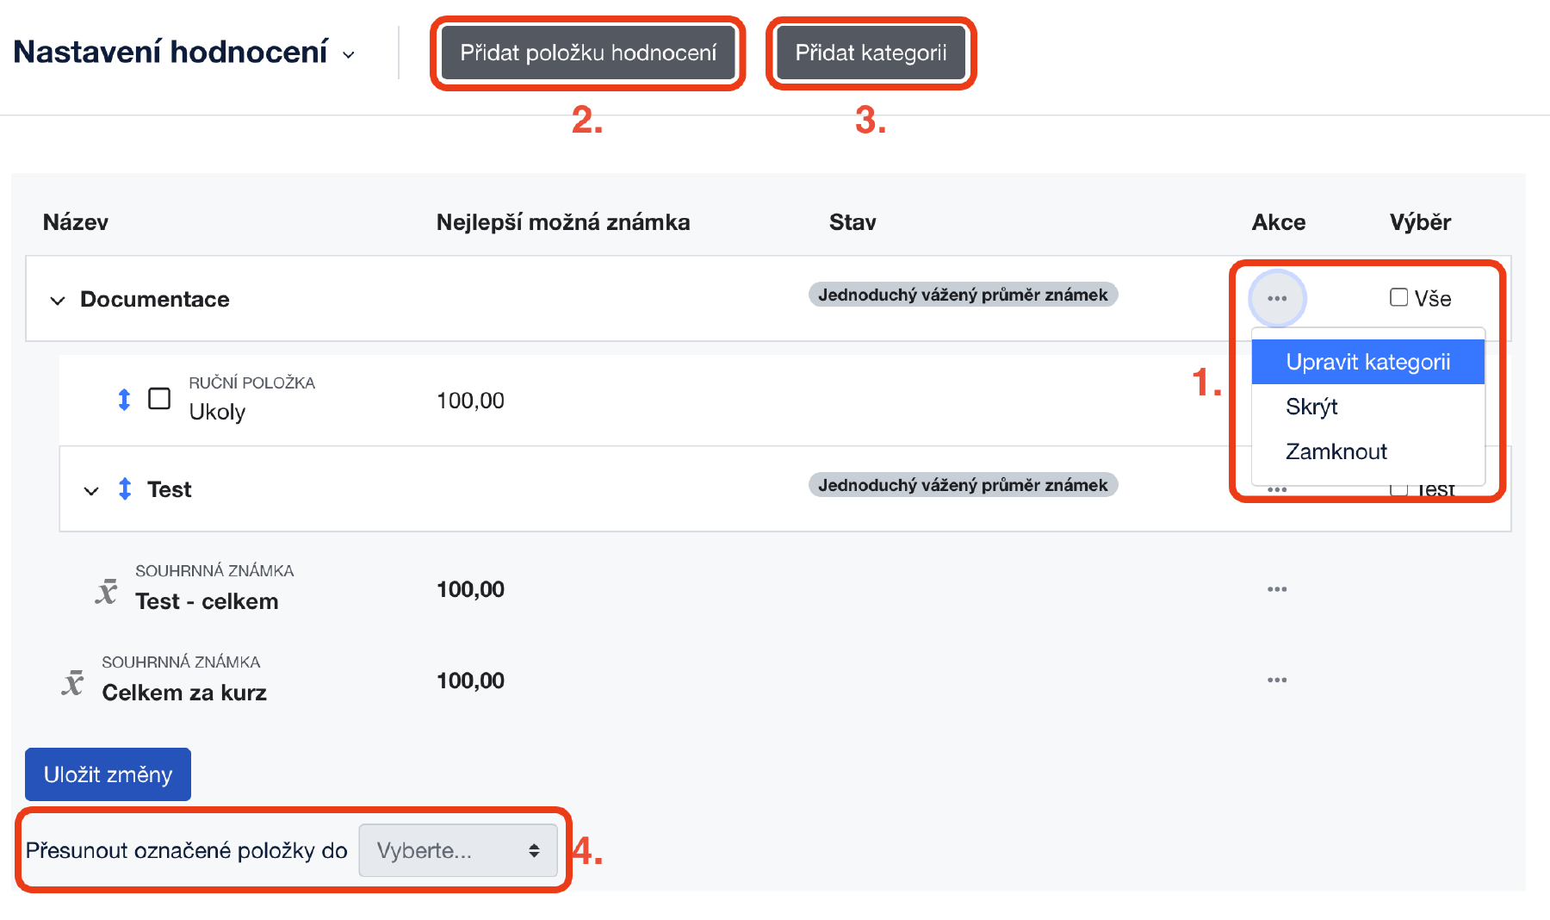
Task: Click the Přidat kategorii button
Action: (x=871, y=53)
